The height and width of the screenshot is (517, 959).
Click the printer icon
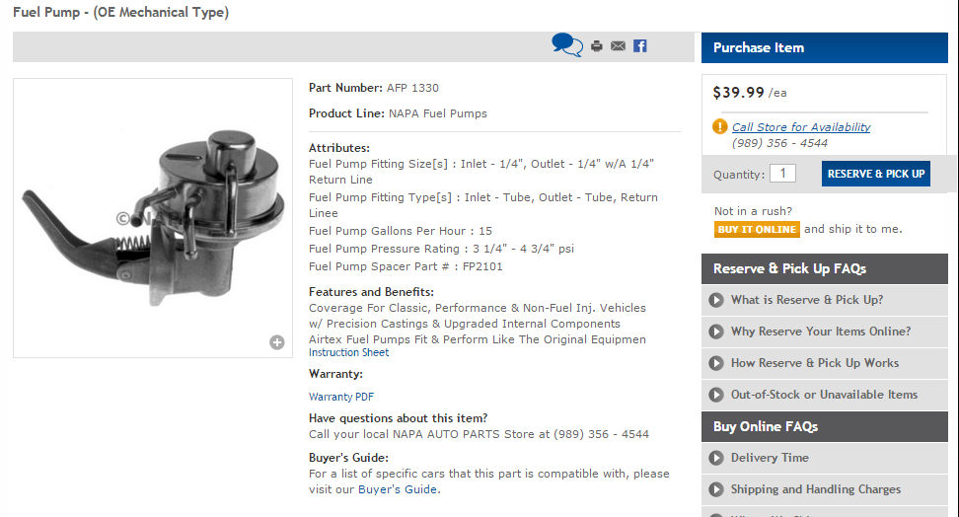596,46
